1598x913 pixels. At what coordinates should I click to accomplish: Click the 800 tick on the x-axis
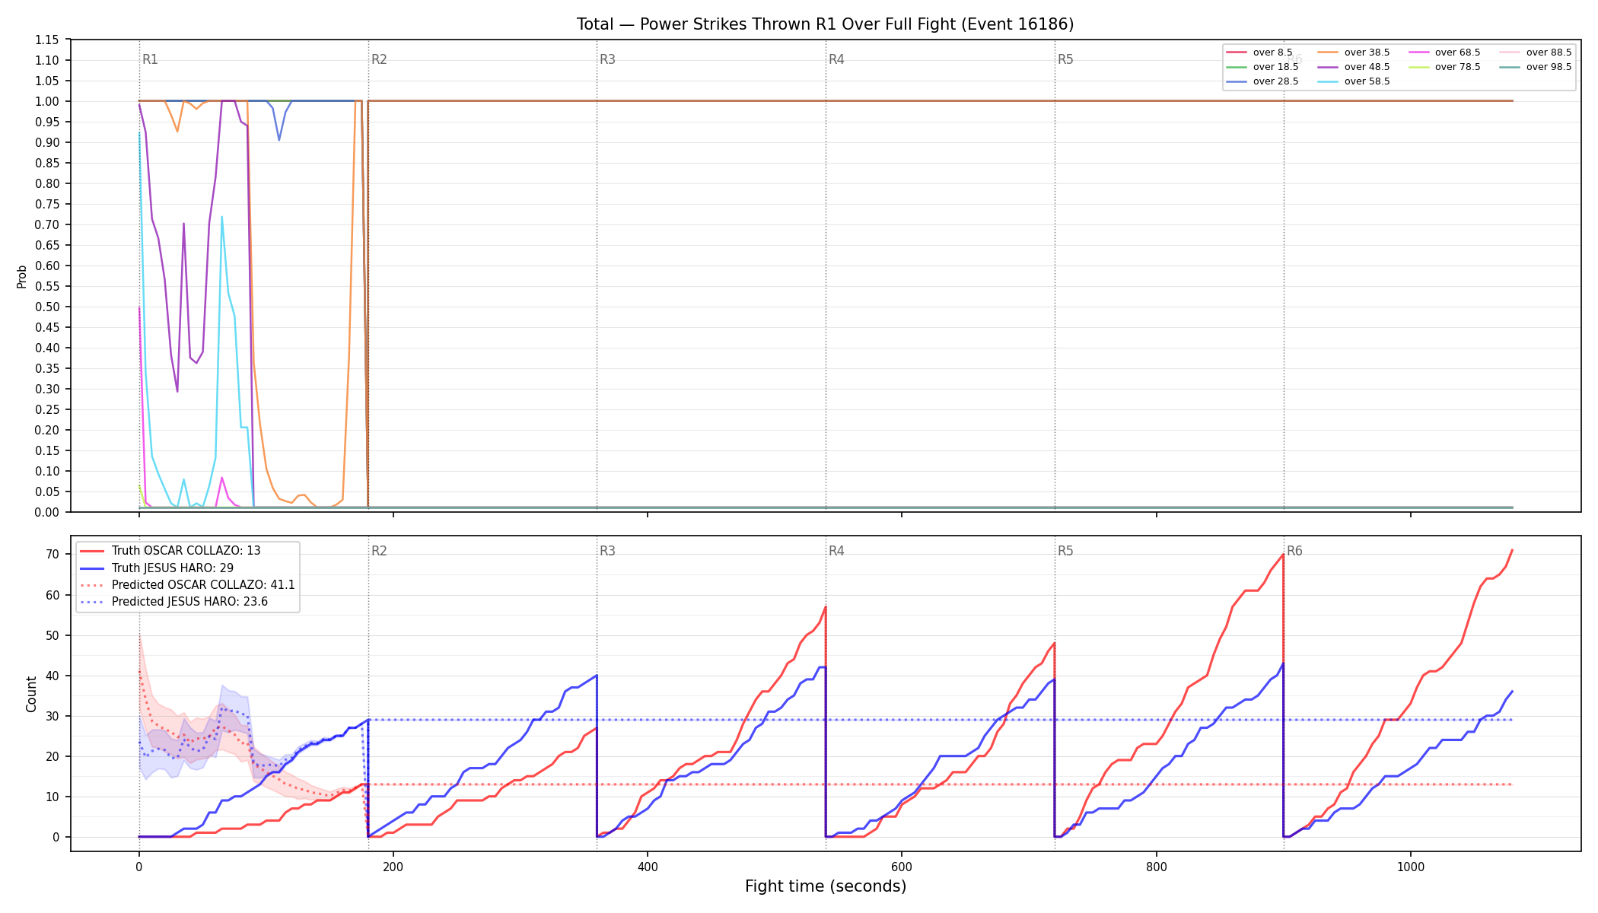coord(1156,867)
